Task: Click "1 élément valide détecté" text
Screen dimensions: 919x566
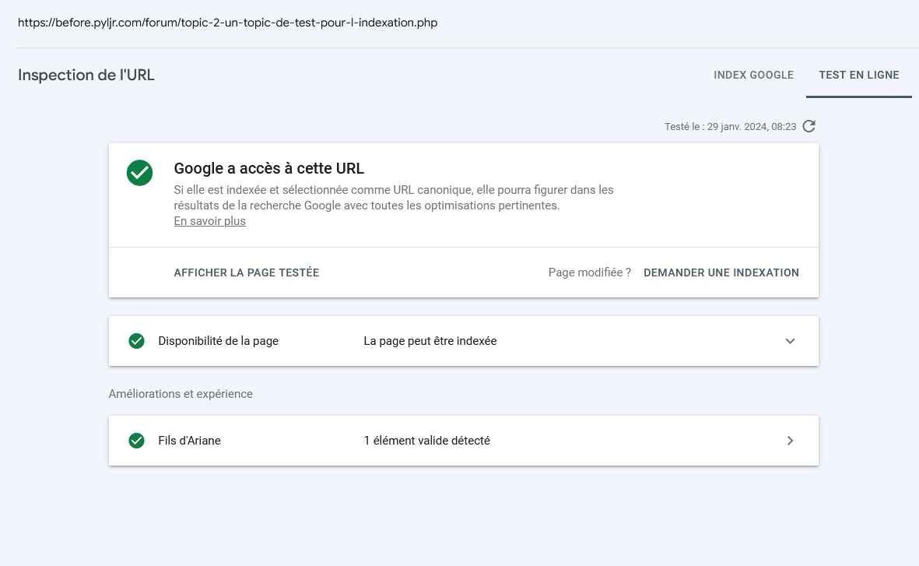Action: click(x=426, y=441)
